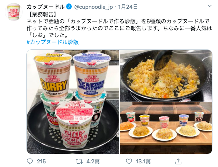
Task: Click the カップヌードル display name
Action: (x=46, y=7)
